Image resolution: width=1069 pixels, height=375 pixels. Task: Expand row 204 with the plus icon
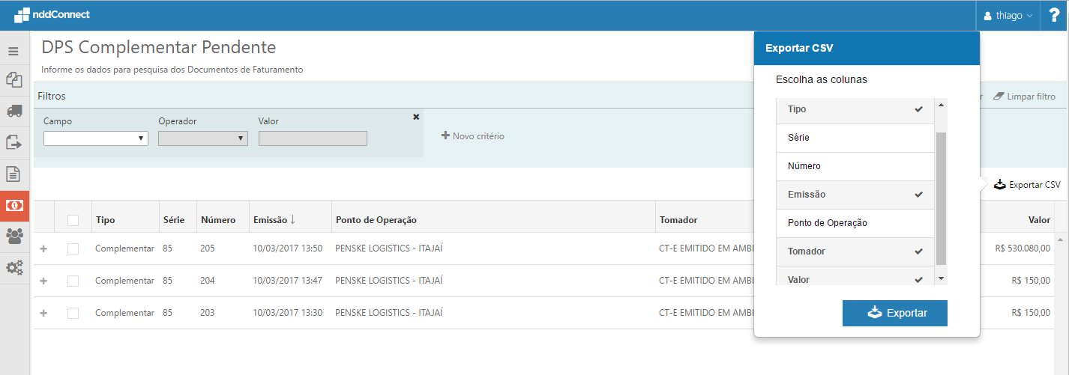[43, 281]
